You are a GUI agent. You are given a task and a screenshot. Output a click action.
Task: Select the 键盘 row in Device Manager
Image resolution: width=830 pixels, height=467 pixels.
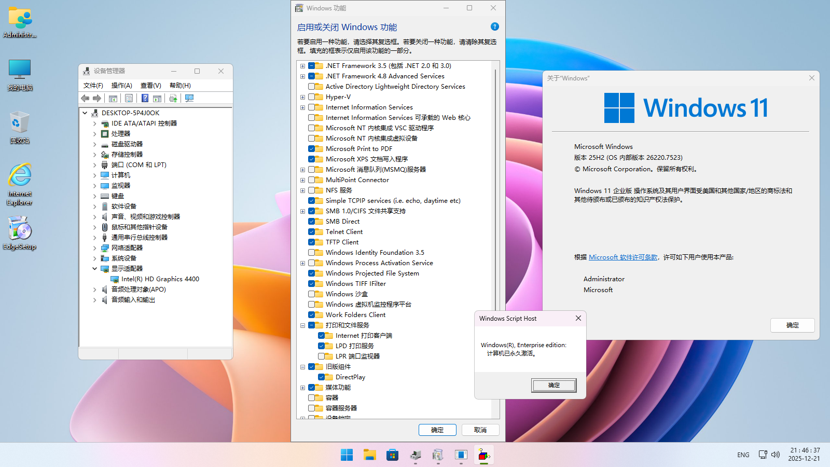[117, 196]
